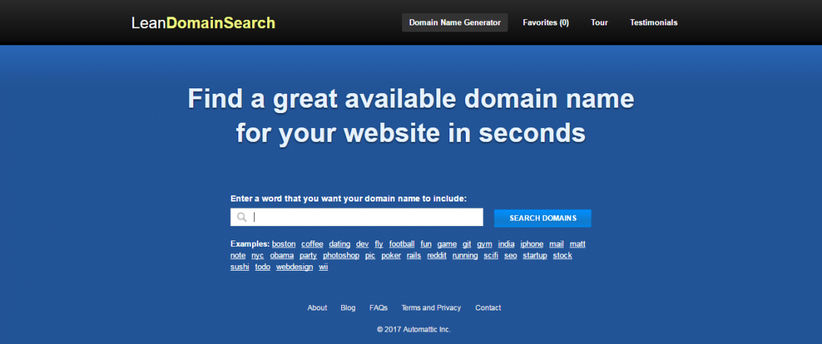Choose the photoshop example keyword
This screenshot has height=344, width=822.
click(x=341, y=256)
